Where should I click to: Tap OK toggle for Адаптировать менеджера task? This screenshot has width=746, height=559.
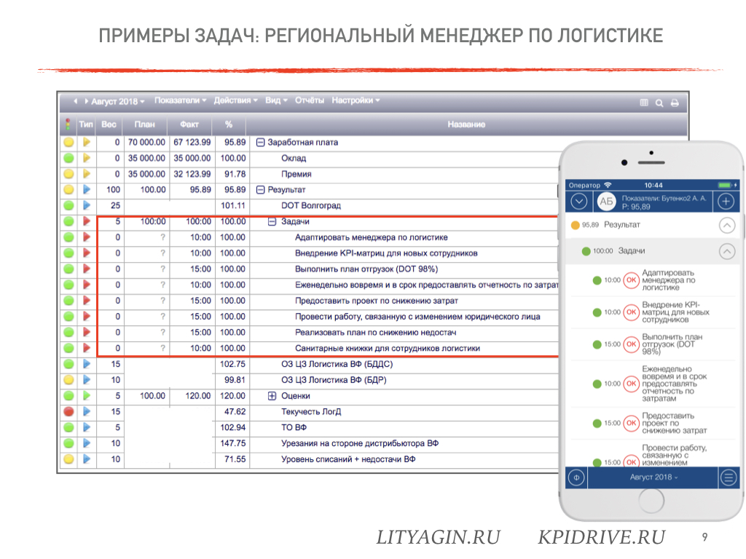coord(632,280)
